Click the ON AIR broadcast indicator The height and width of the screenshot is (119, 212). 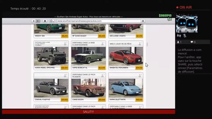(184, 7)
